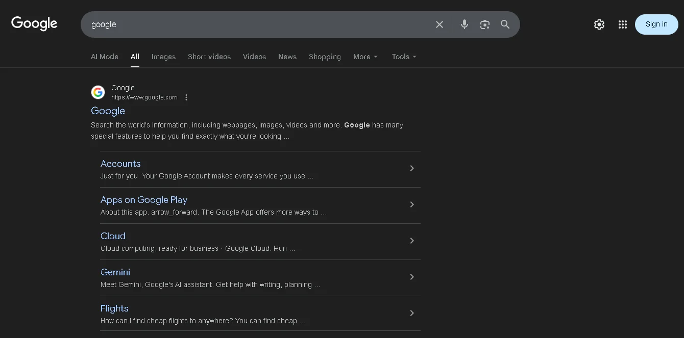The height and width of the screenshot is (338, 684).
Task: Select the Short videos tab
Action: click(x=209, y=57)
